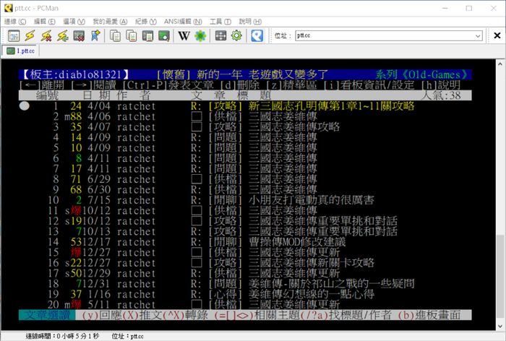
Task: Click the PCMan logo in the title bar
Action: 9,8
